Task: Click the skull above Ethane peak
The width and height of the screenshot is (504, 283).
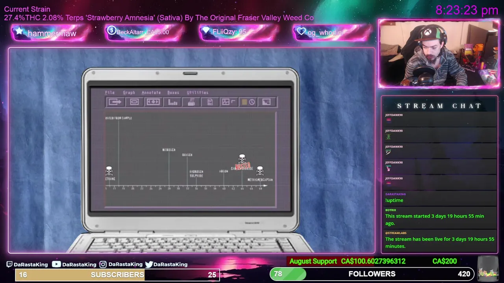Action: pyautogui.click(x=109, y=171)
